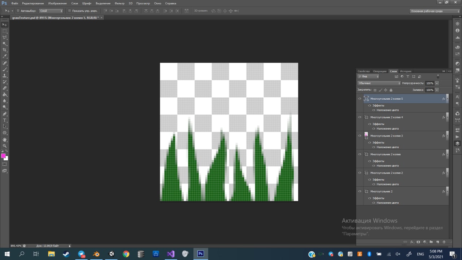Add layer style fx icon at panel bottom
Screen dimensions: 462x260
click(x=412, y=242)
